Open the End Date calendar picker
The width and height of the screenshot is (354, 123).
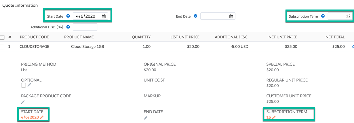click(x=231, y=16)
